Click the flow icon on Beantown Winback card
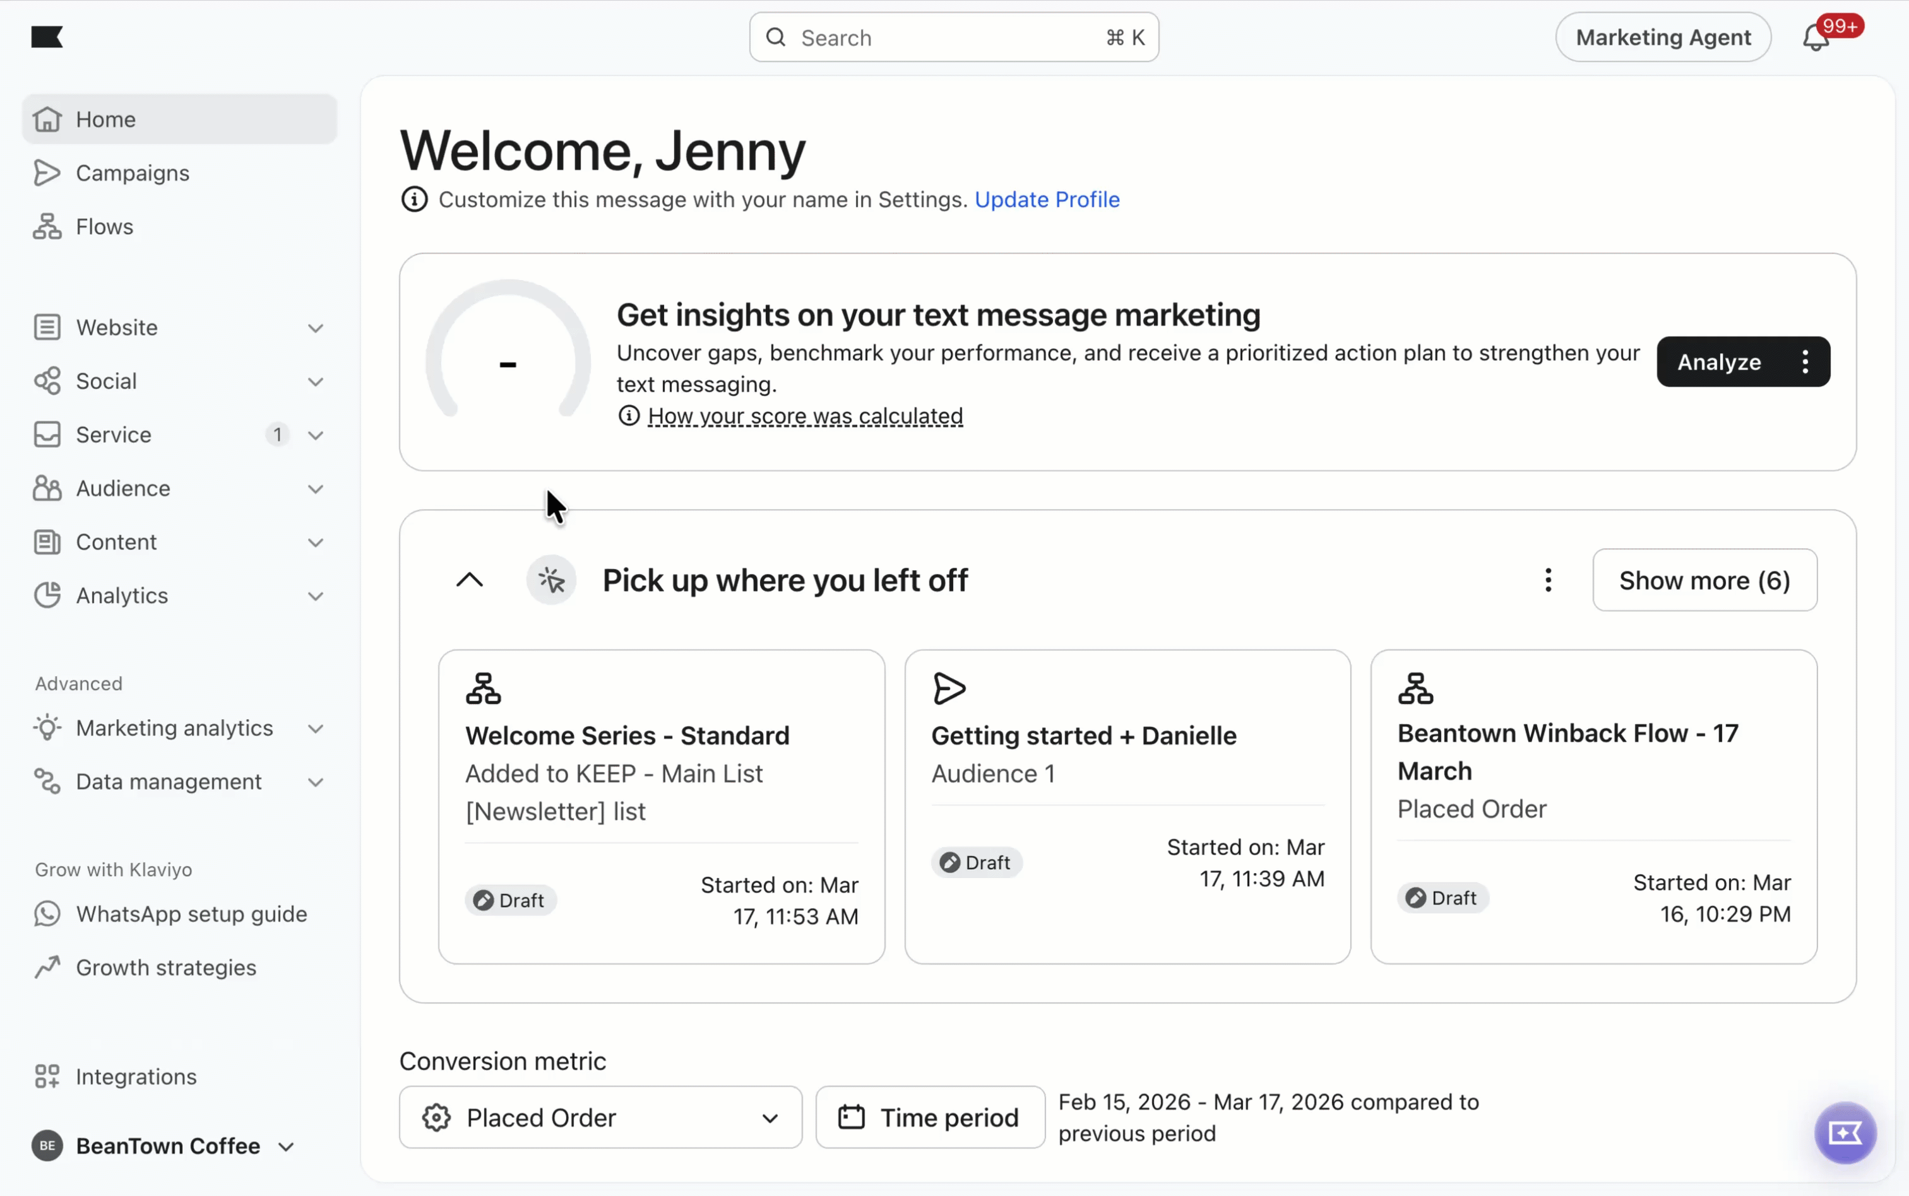This screenshot has width=1909, height=1196. pyautogui.click(x=1415, y=688)
